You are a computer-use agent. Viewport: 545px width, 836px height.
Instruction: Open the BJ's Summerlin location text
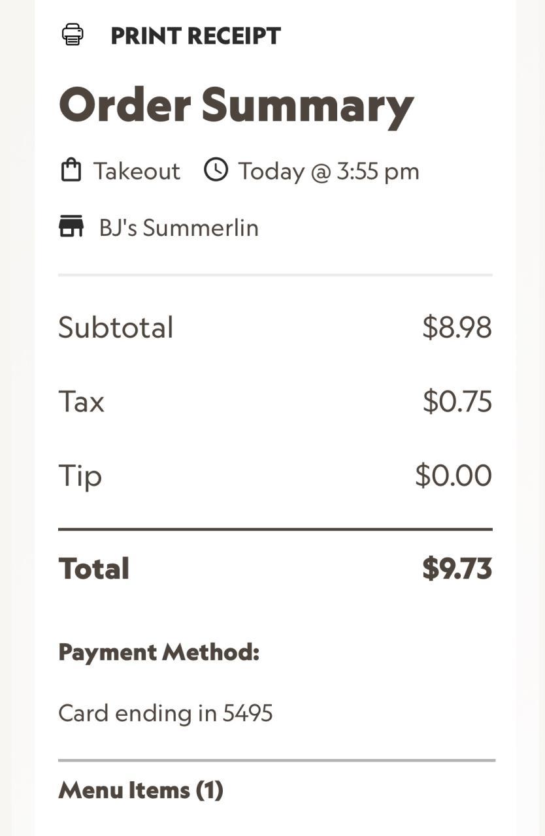coord(178,228)
